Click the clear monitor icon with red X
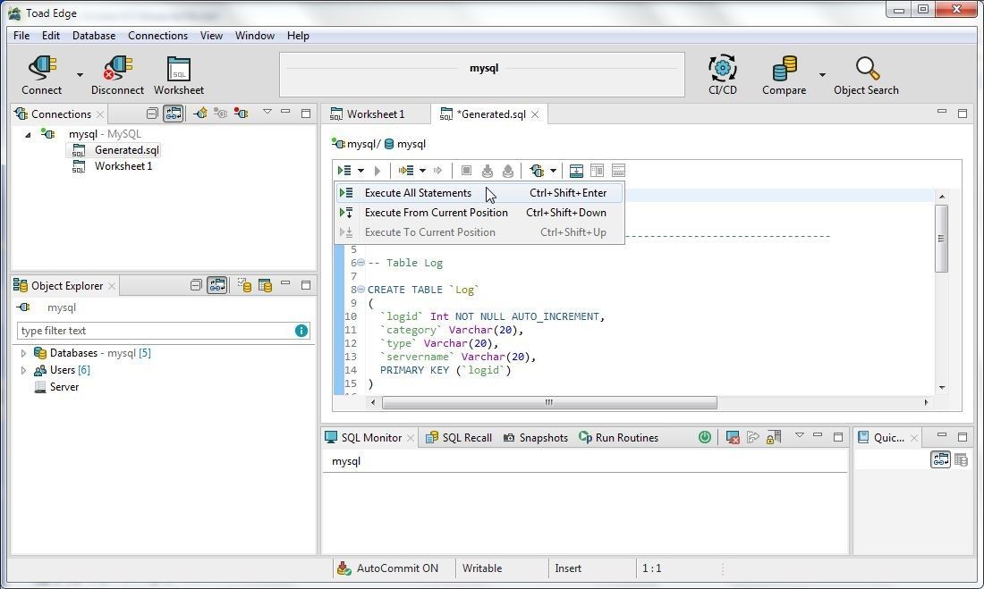Screen dimensions: 984x589 [x=733, y=437]
